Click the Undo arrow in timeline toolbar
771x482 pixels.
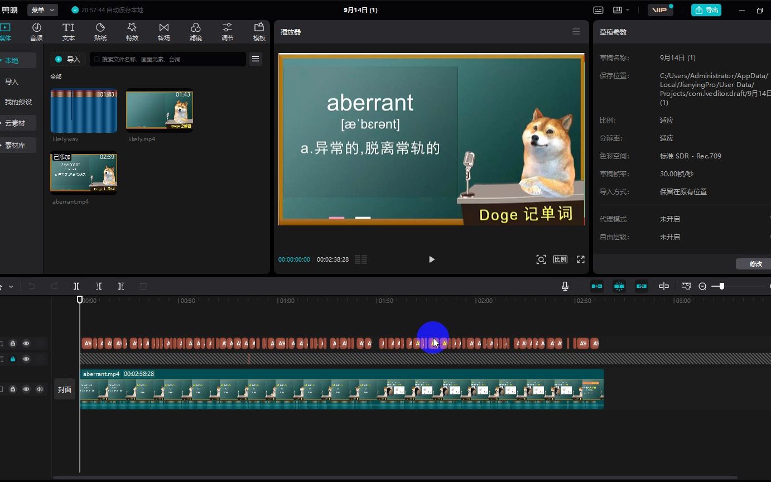pos(32,286)
